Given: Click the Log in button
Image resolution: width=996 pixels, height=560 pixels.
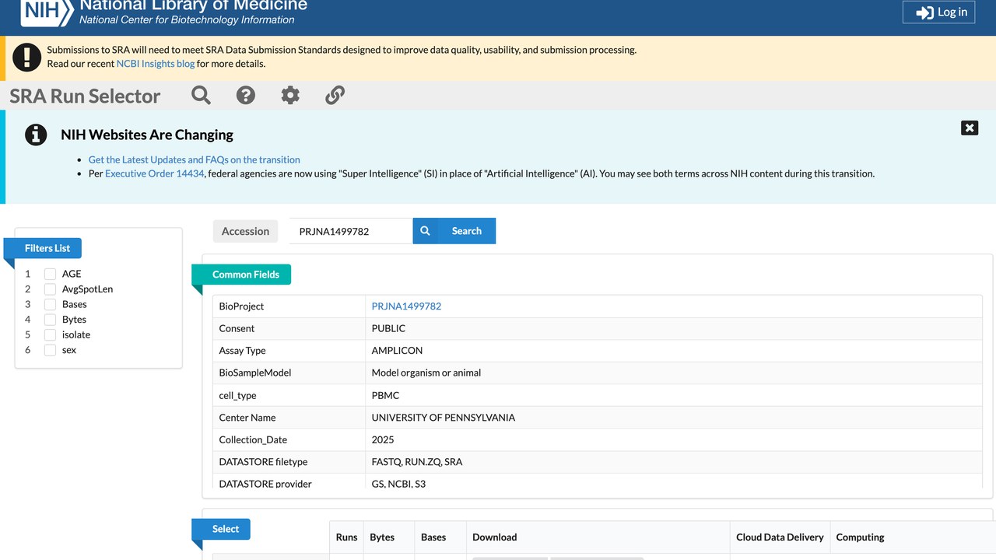Looking at the screenshot, I should (938, 12).
